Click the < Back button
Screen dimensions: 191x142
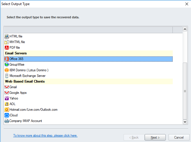pos(134,137)
